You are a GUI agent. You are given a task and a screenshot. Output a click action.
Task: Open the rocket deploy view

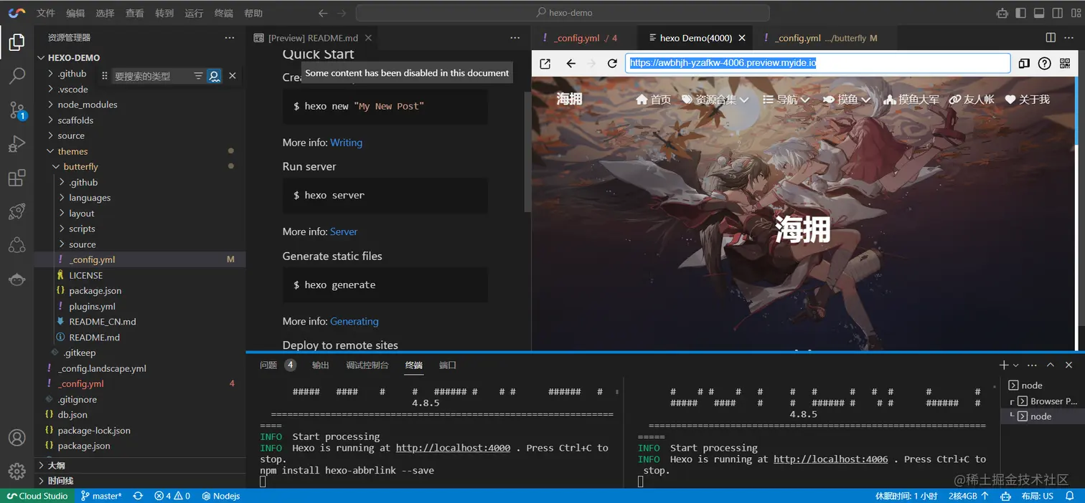coord(17,212)
